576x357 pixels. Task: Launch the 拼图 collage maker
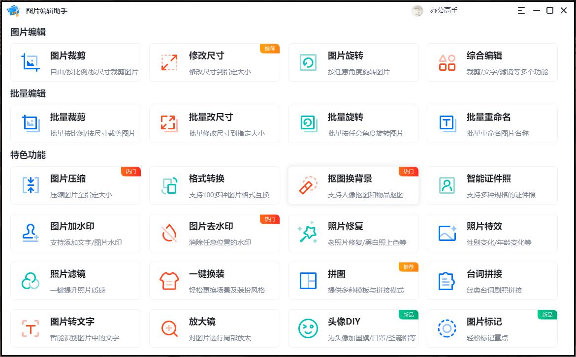pos(353,280)
